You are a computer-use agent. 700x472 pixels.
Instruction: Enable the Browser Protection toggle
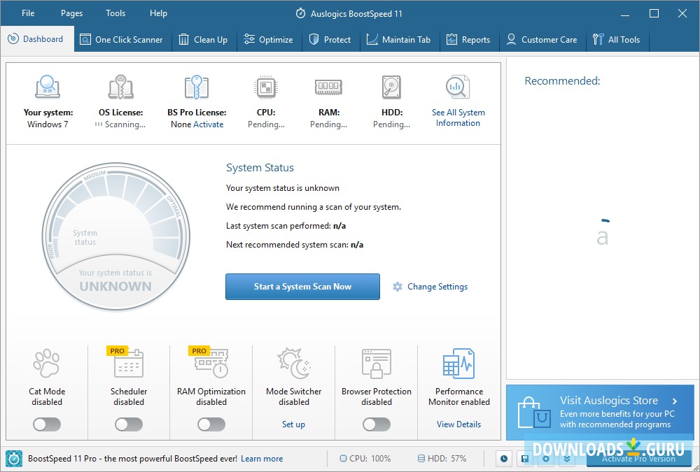[x=377, y=424]
